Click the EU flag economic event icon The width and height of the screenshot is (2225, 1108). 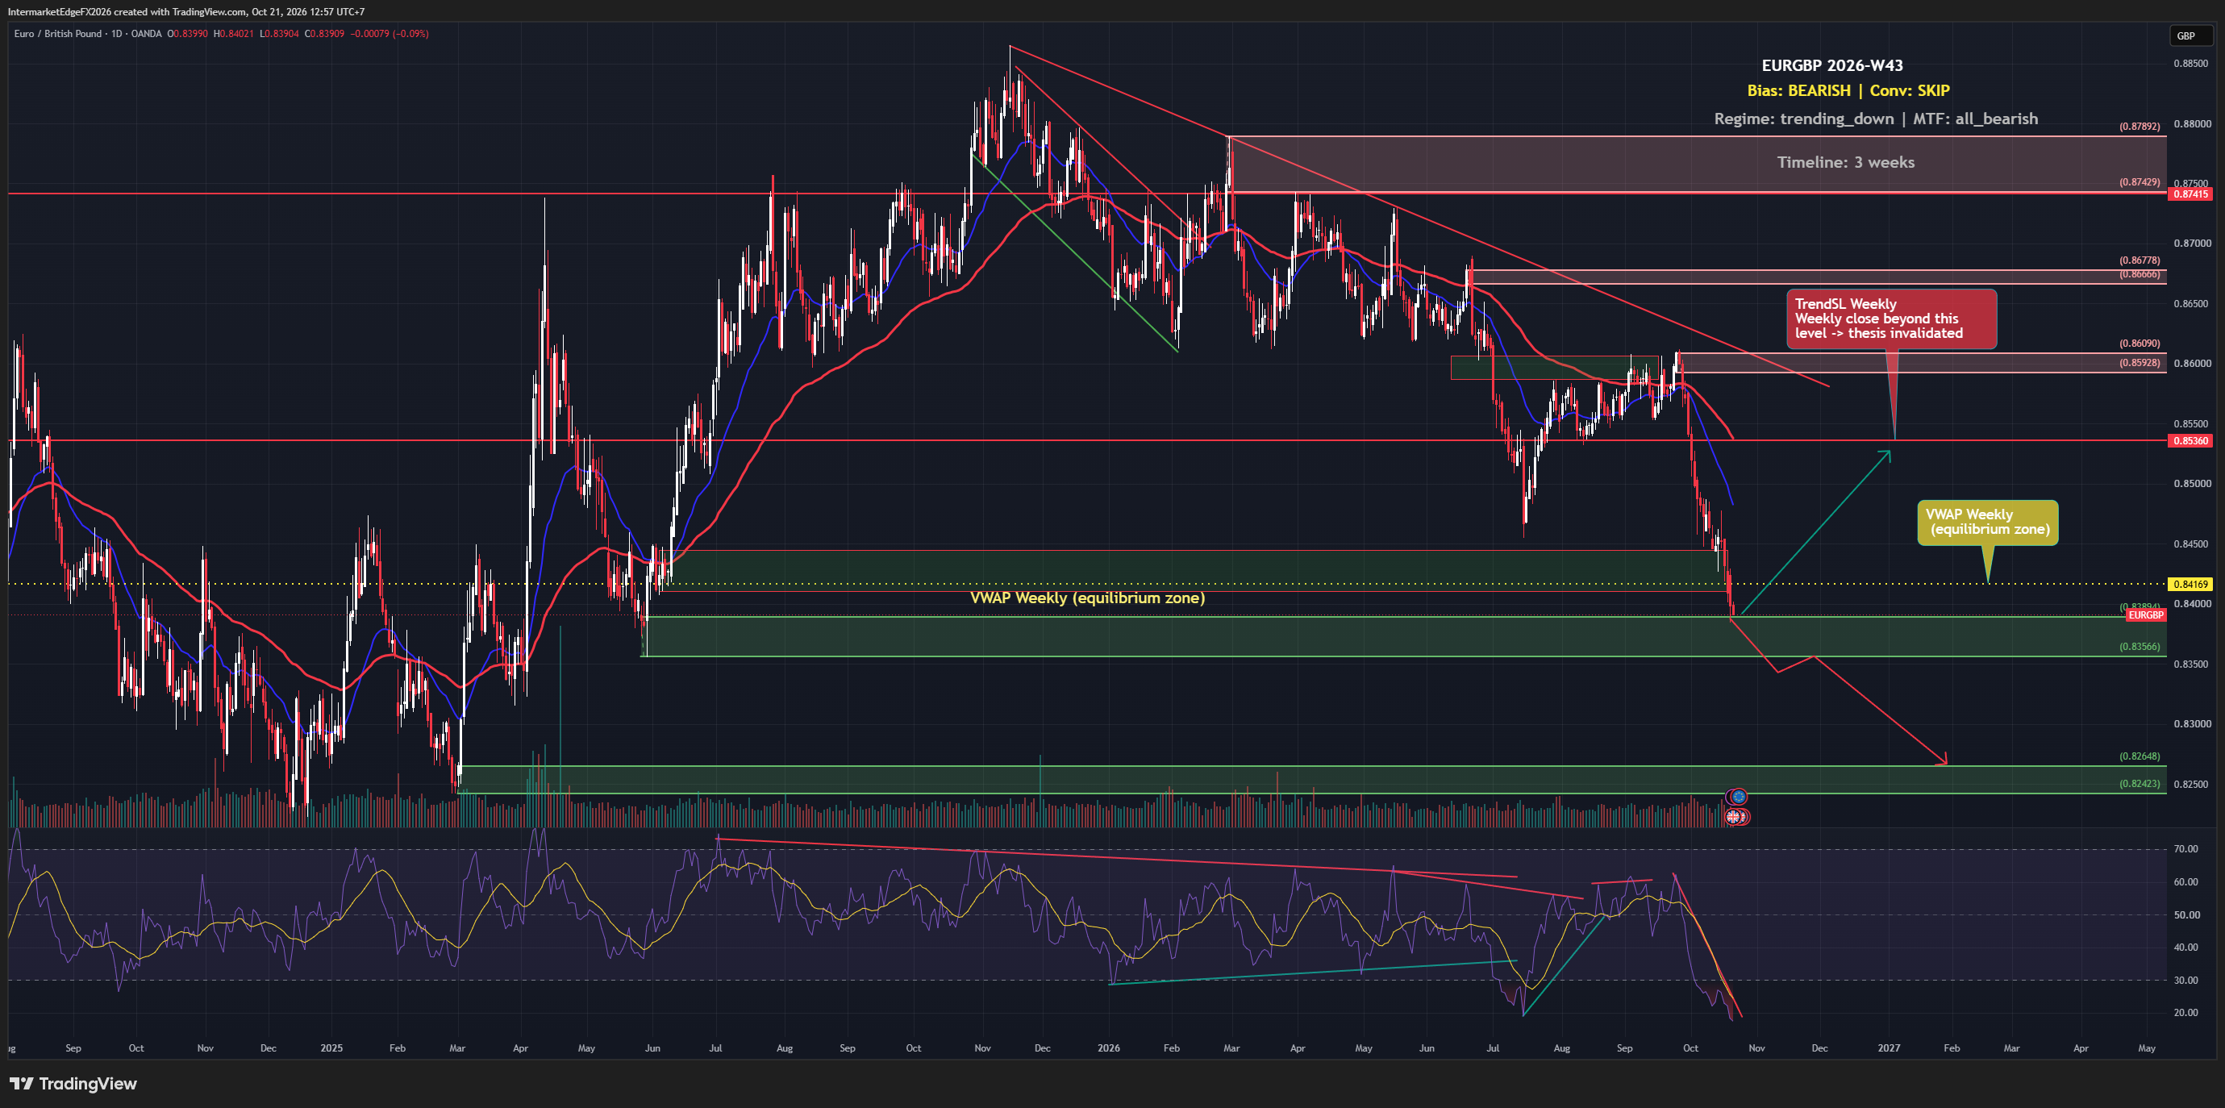tap(1738, 796)
